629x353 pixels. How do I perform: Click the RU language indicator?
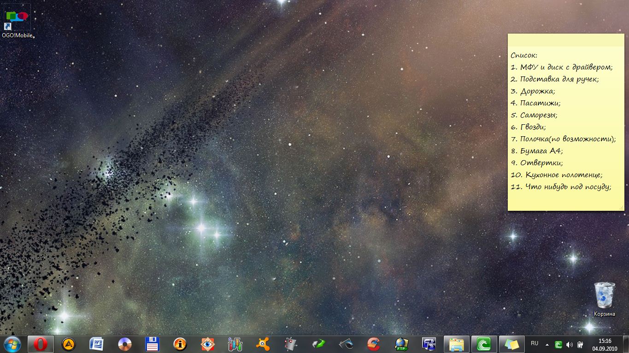click(x=535, y=343)
